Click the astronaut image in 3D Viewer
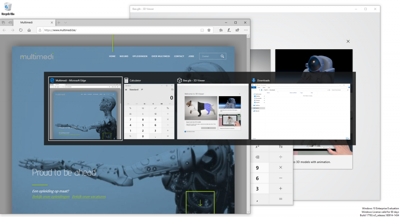This screenshot has width=400, height=217. (314, 61)
